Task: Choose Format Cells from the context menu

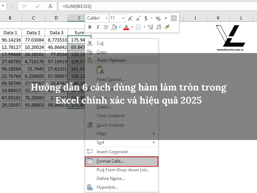Action: [x=110, y=161]
